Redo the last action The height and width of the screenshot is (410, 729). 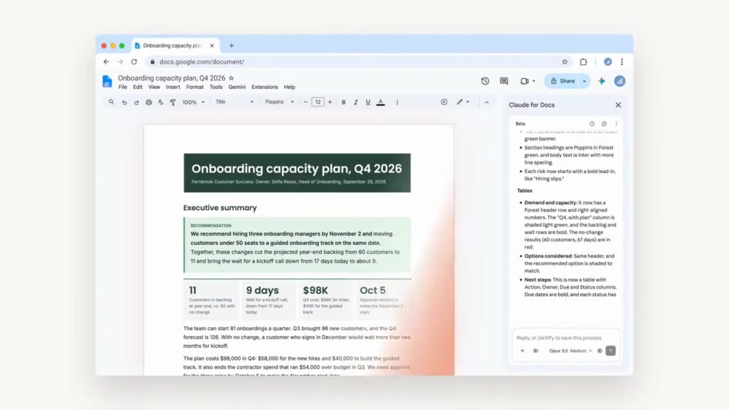coord(136,102)
